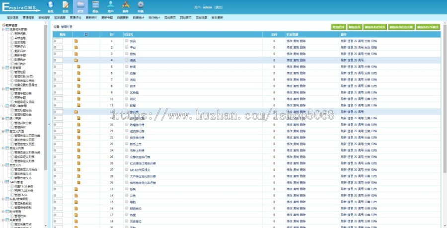Click the expand-all plus icon in table header
This screenshot has width=447, height=228.
[x=86, y=34]
